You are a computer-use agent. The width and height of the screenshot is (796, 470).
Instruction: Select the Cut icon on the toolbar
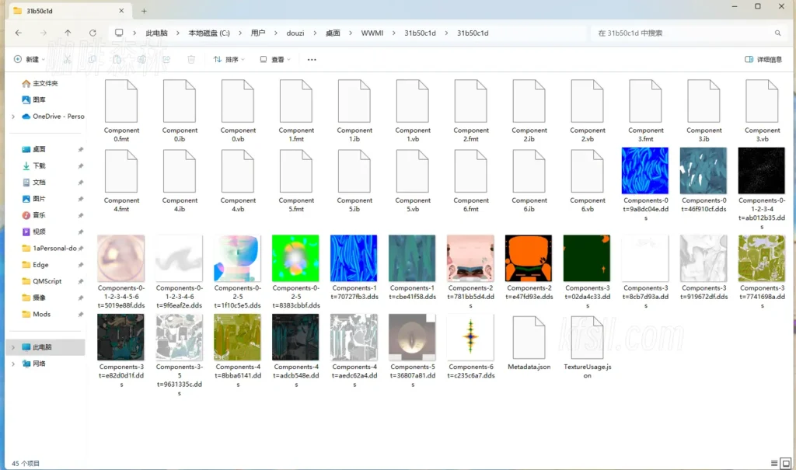click(x=67, y=59)
